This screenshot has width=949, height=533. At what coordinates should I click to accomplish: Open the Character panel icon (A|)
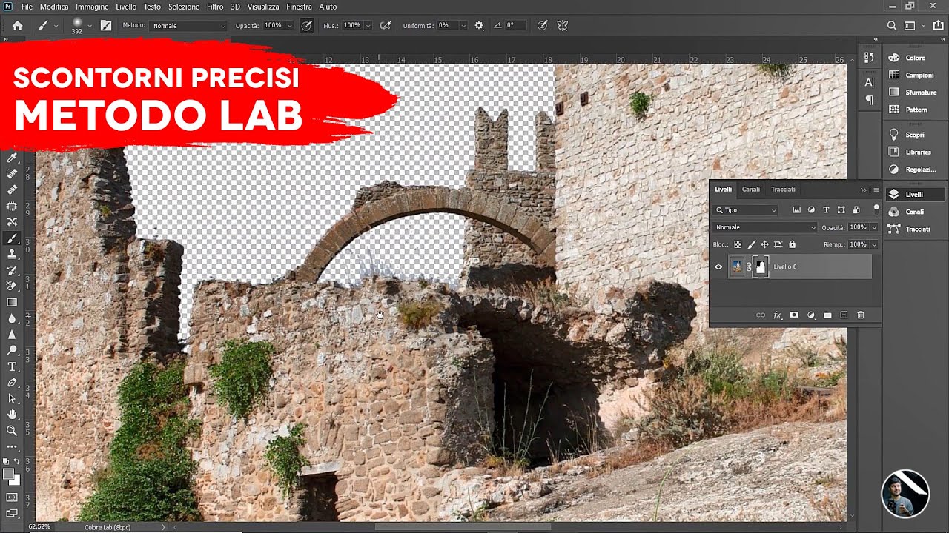coord(870,82)
